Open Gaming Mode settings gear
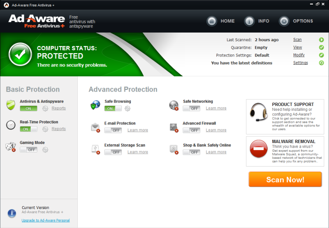 [x=45, y=150]
